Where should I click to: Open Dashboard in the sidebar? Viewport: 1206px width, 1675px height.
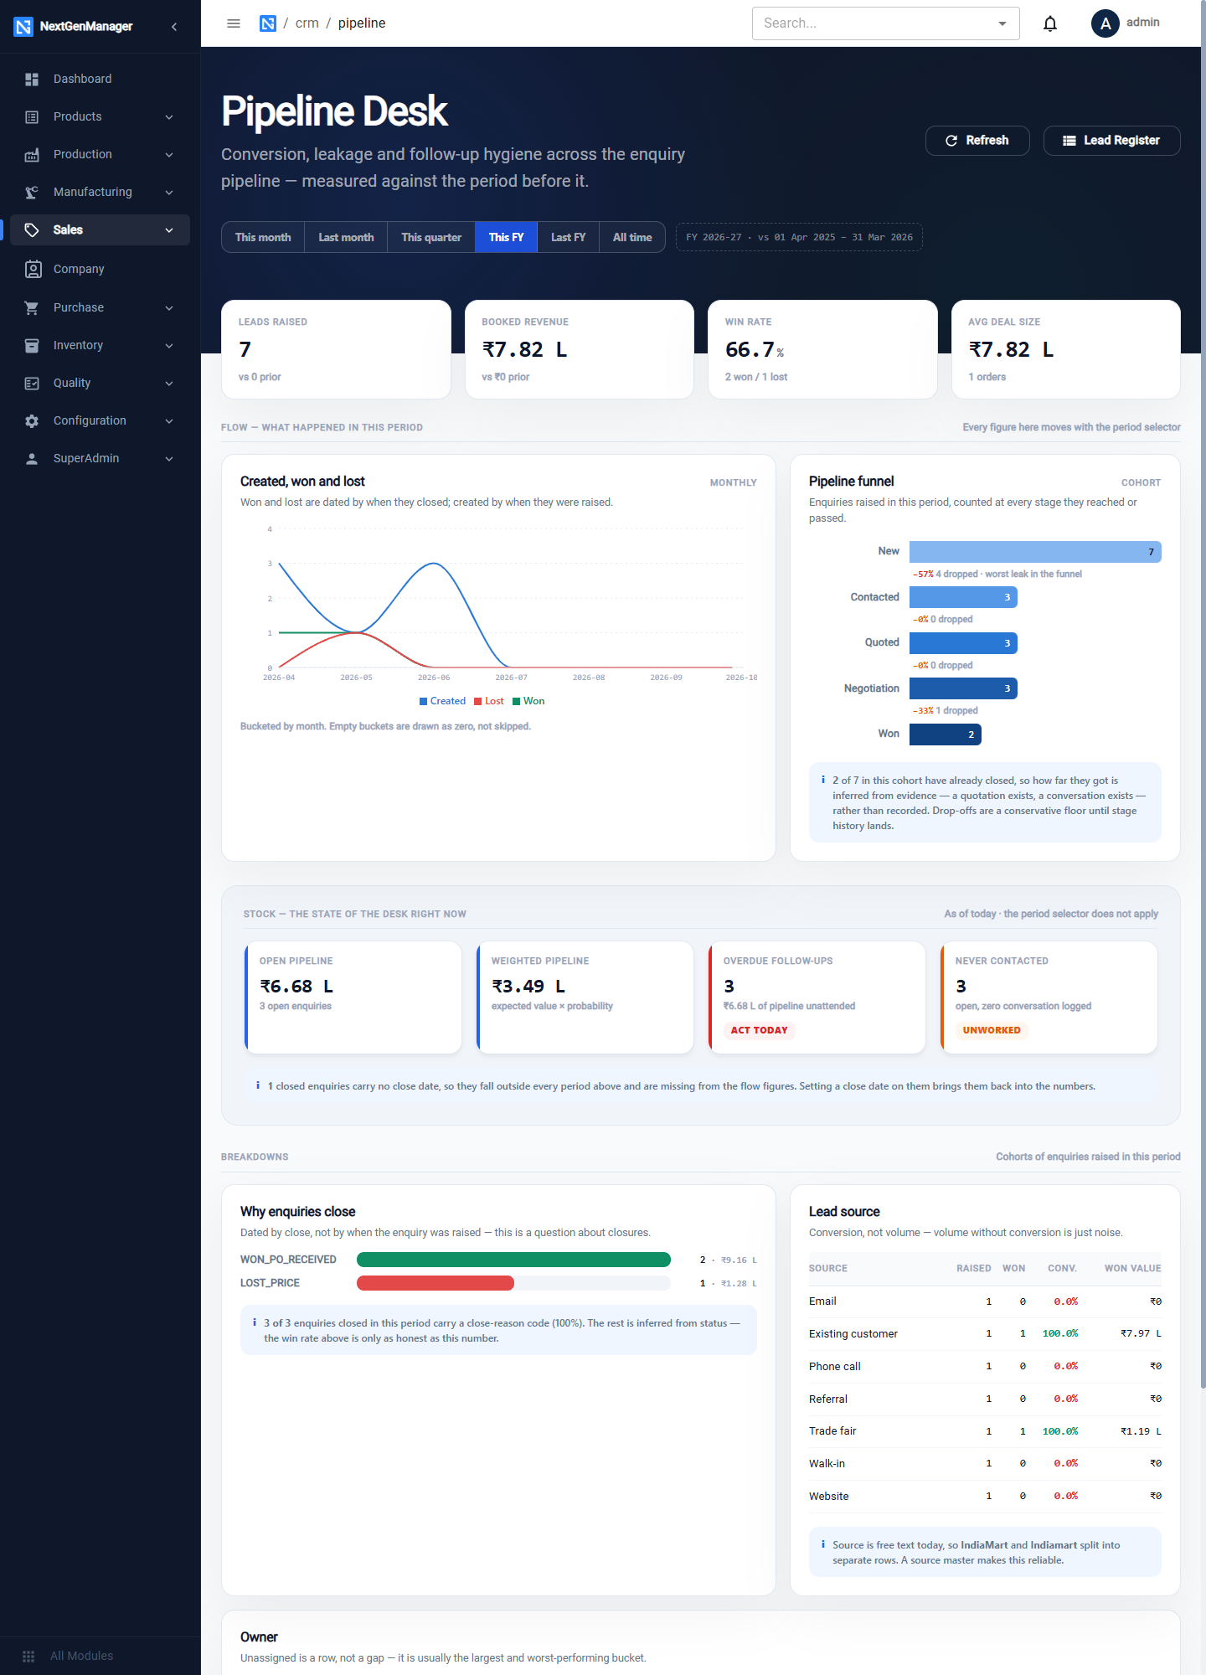[100, 79]
